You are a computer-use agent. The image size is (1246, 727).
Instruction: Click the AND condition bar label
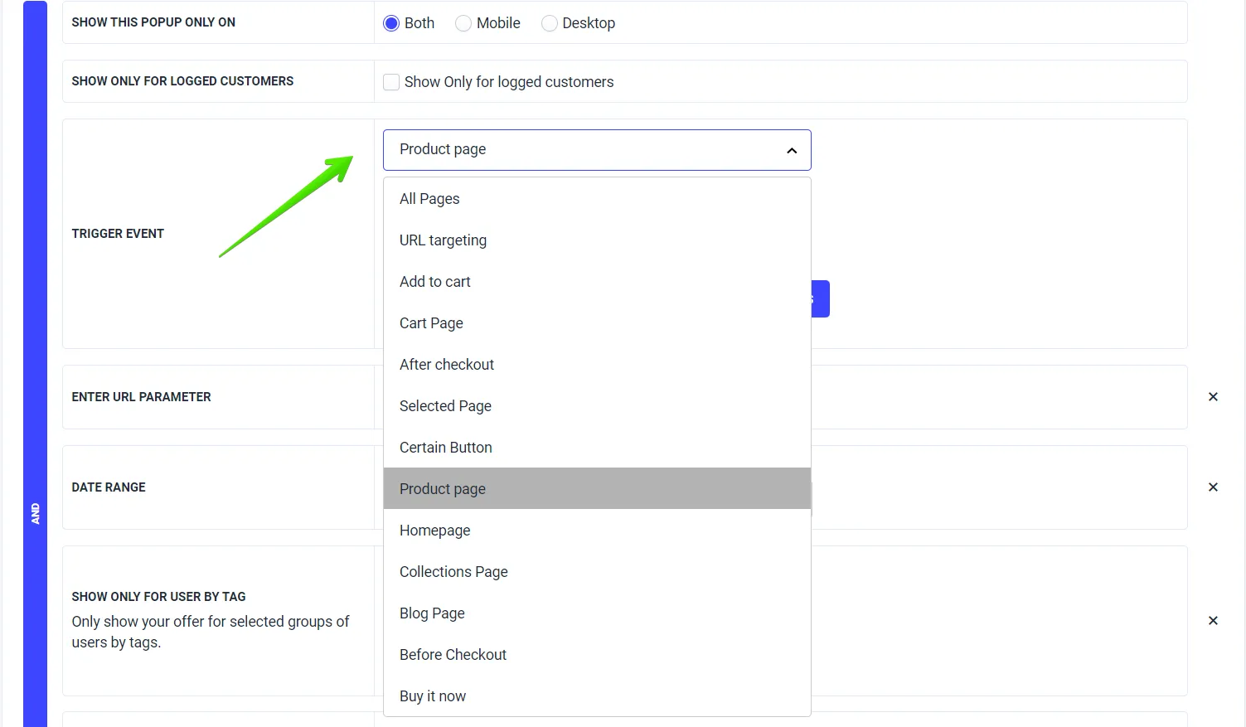click(x=35, y=514)
